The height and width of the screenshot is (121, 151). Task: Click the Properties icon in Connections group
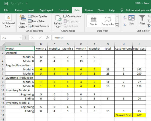[65, 21]
